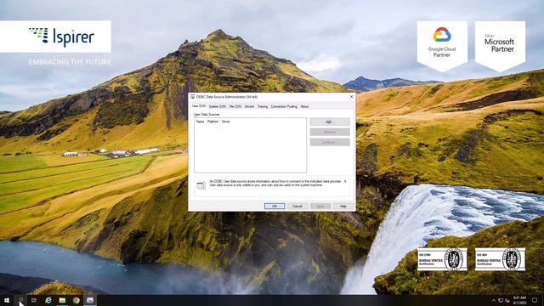Open the notification center icon

pyautogui.click(x=535, y=300)
